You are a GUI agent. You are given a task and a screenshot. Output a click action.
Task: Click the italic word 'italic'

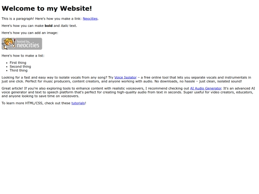tap(64, 26)
